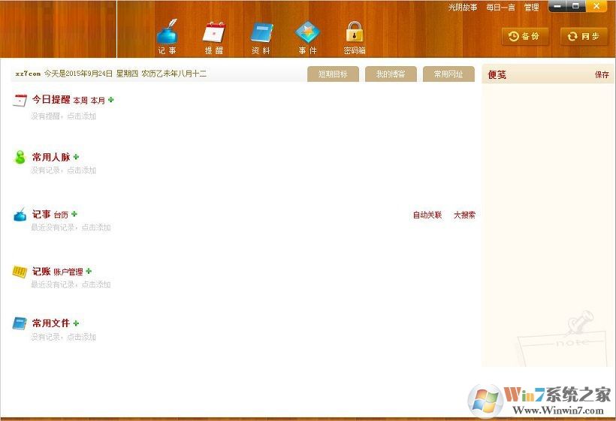Screen dimensions: 616x421
Task: Click the 备份 backup button
Action: click(x=525, y=37)
